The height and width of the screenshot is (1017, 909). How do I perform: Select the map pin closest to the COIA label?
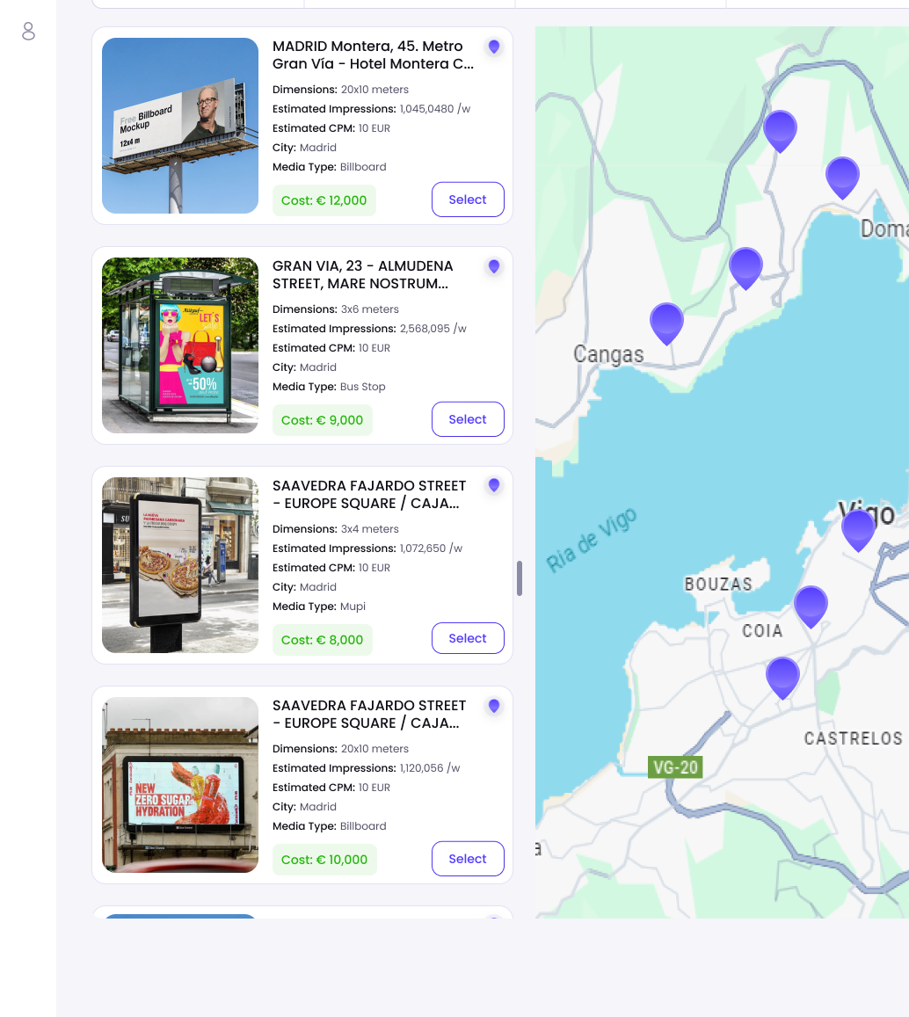[x=811, y=606]
